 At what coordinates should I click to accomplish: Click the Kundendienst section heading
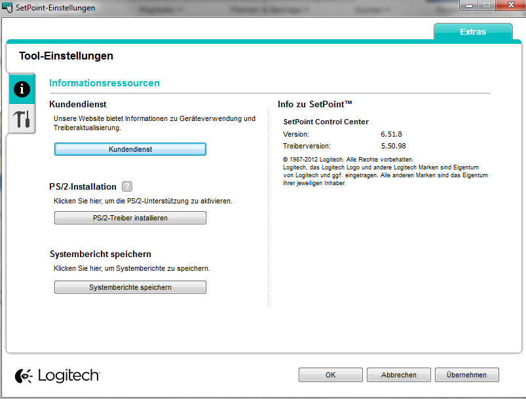point(77,104)
